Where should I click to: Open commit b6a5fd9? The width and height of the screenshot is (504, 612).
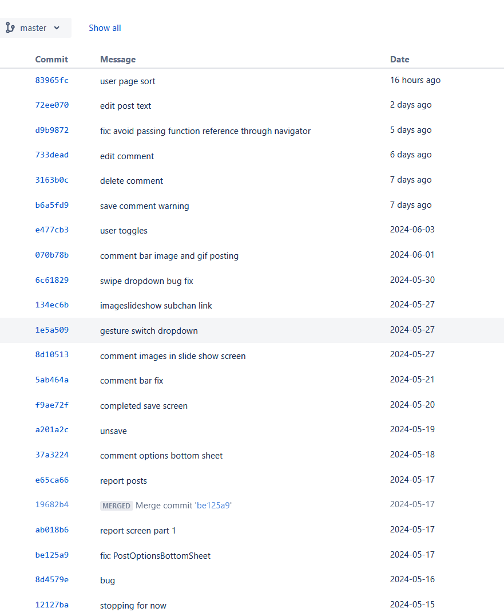pyautogui.click(x=52, y=205)
